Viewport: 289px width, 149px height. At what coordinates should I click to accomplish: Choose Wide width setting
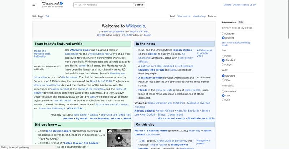click(x=223, y=80)
